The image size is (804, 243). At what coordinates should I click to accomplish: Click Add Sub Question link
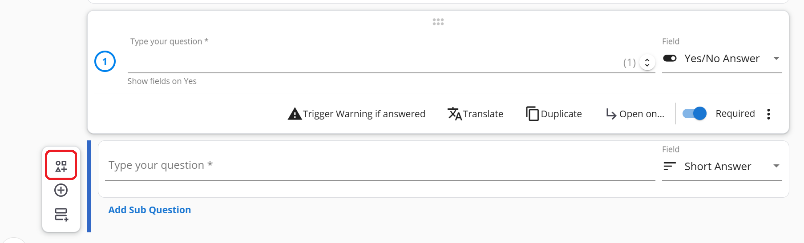(x=149, y=210)
